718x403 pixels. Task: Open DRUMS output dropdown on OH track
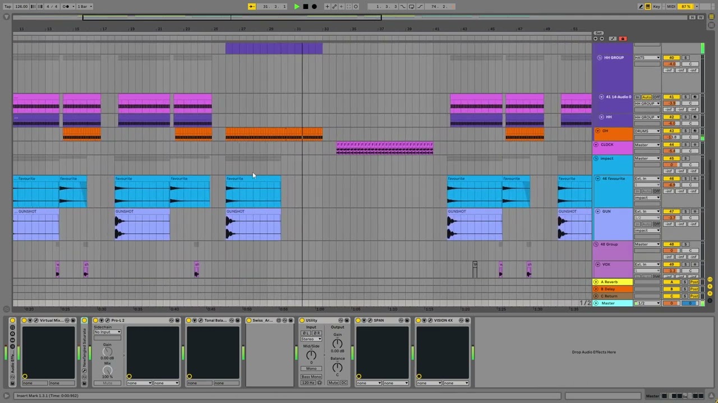(647, 131)
